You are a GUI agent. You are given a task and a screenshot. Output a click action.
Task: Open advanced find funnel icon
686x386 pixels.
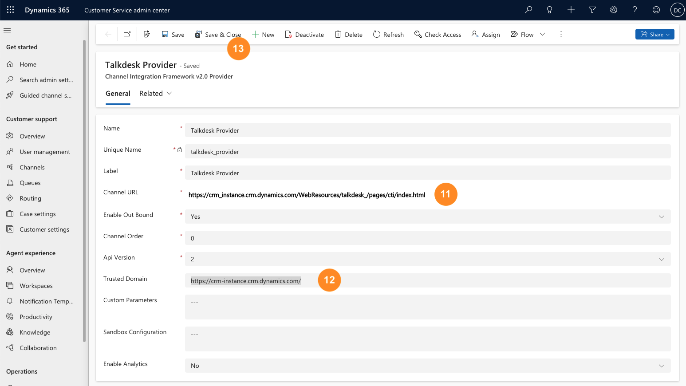point(592,10)
